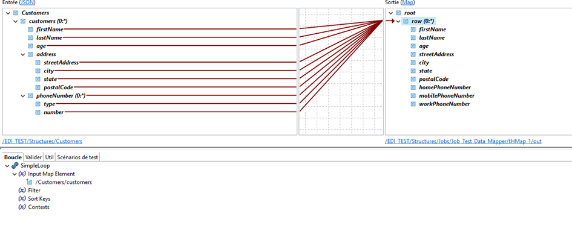The image size is (572, 231).
Task: Click the Filter expression icon
Action: tap(22, 190)
